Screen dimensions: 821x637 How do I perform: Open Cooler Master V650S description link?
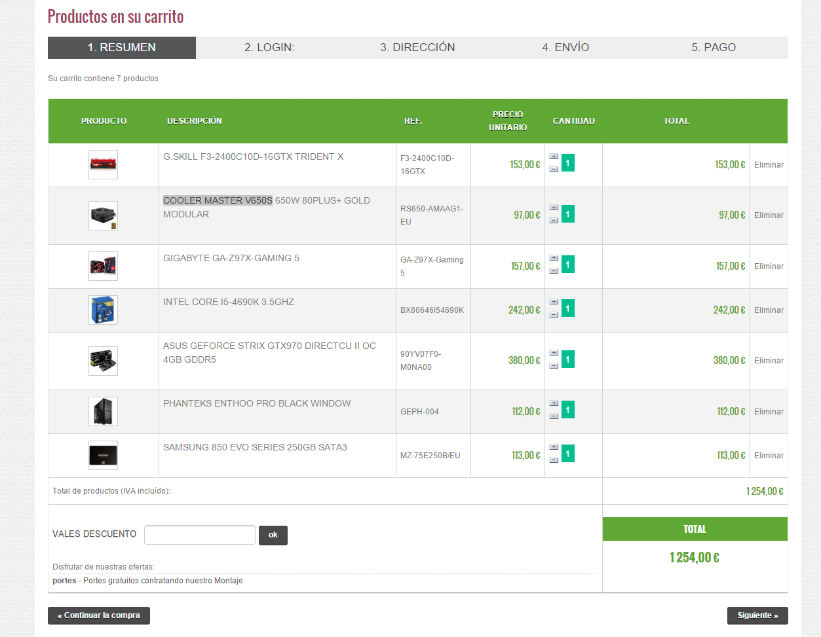pos(267,208)
